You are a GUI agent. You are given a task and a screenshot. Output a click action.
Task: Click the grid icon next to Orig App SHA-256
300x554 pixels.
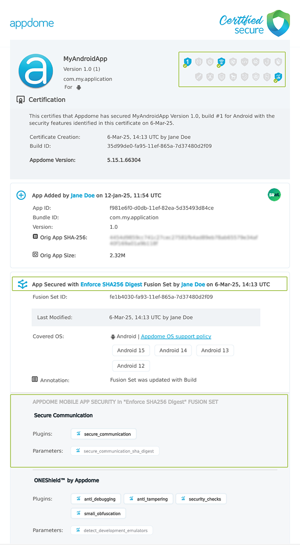pyautogui.click(x=34, y=237)
